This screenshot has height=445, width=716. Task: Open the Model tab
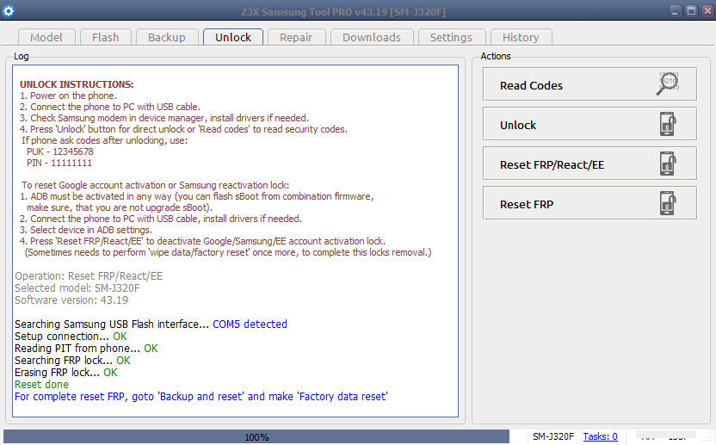[46, 37]
